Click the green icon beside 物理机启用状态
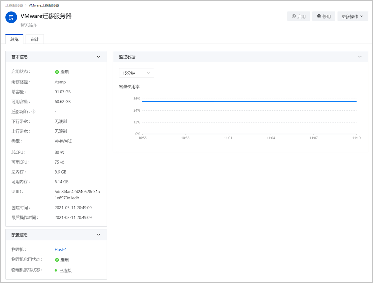The image size is (373, 283). tap(57, 260)
